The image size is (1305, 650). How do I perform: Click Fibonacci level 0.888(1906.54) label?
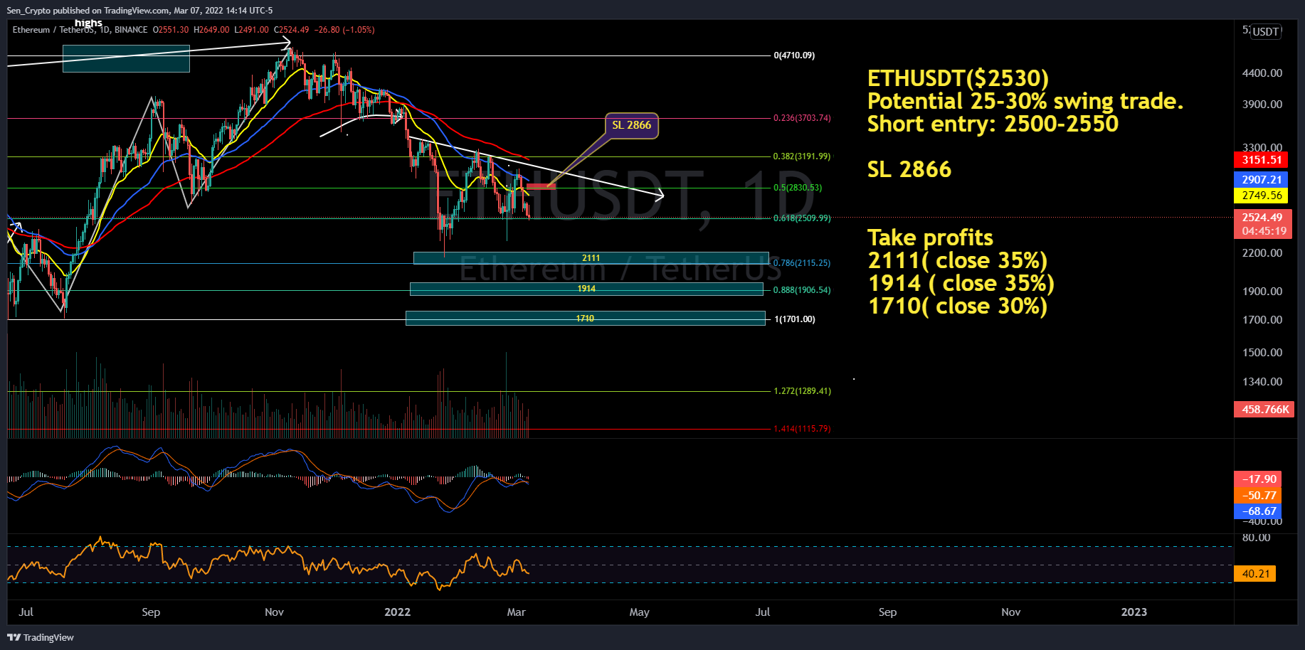pyautogui.click(x=802, y=290)
